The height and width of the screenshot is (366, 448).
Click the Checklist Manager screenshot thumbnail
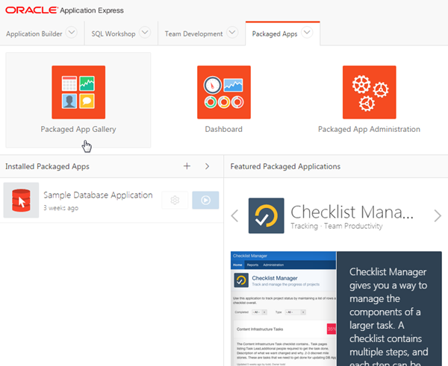click(284, 309)
